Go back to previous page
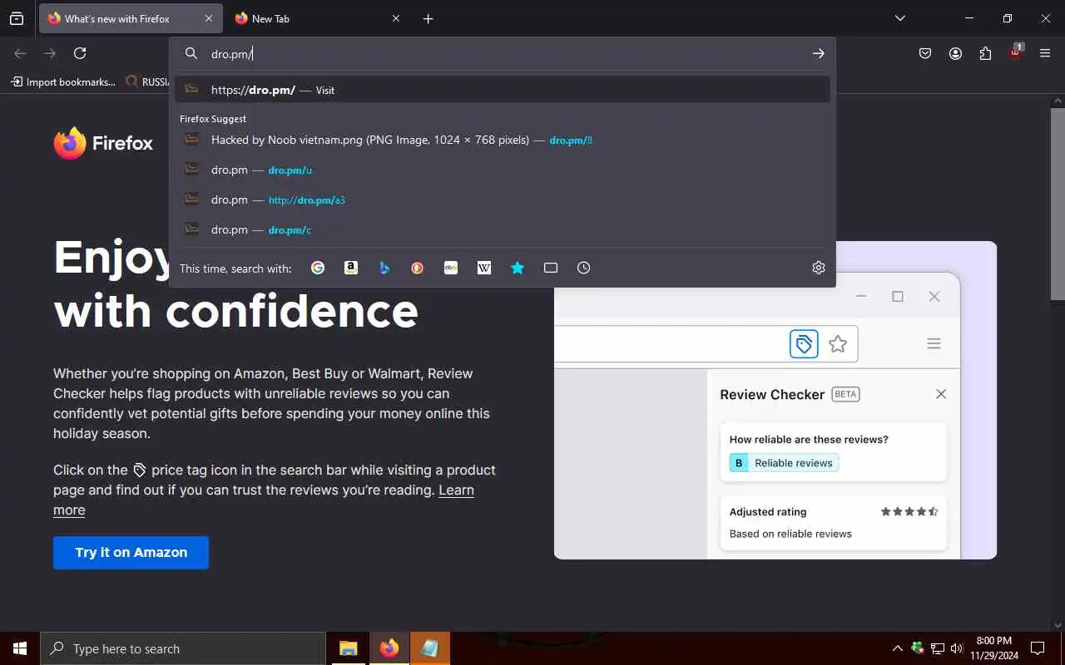Viewport: 1065px width, 665px height. point(20,53)
